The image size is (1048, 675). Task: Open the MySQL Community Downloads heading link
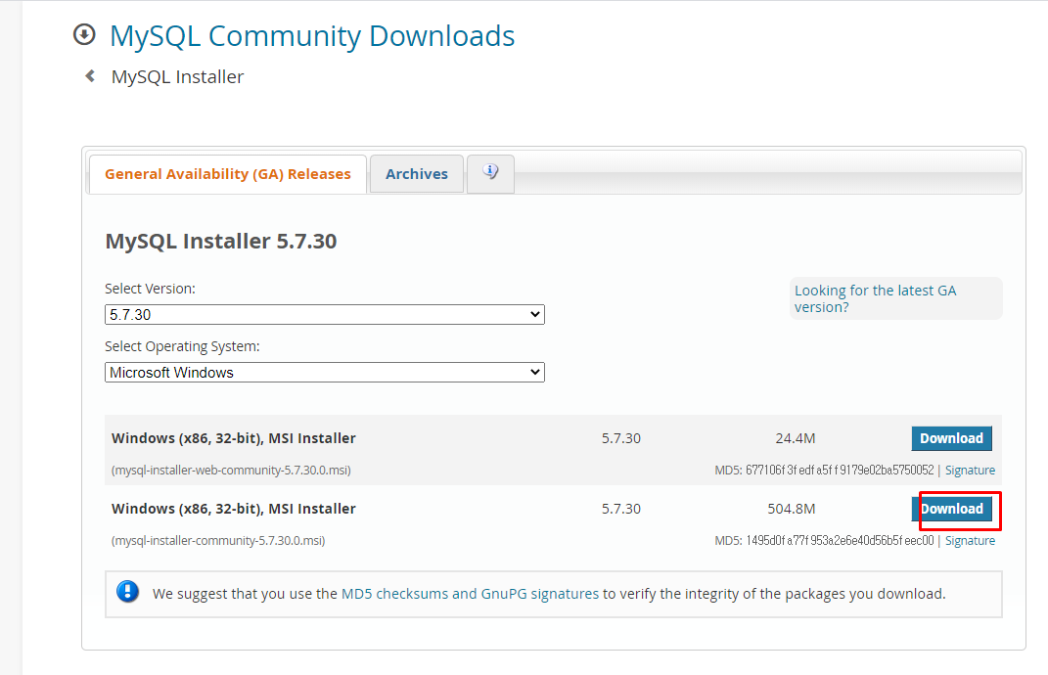click(x=312, y=36)
